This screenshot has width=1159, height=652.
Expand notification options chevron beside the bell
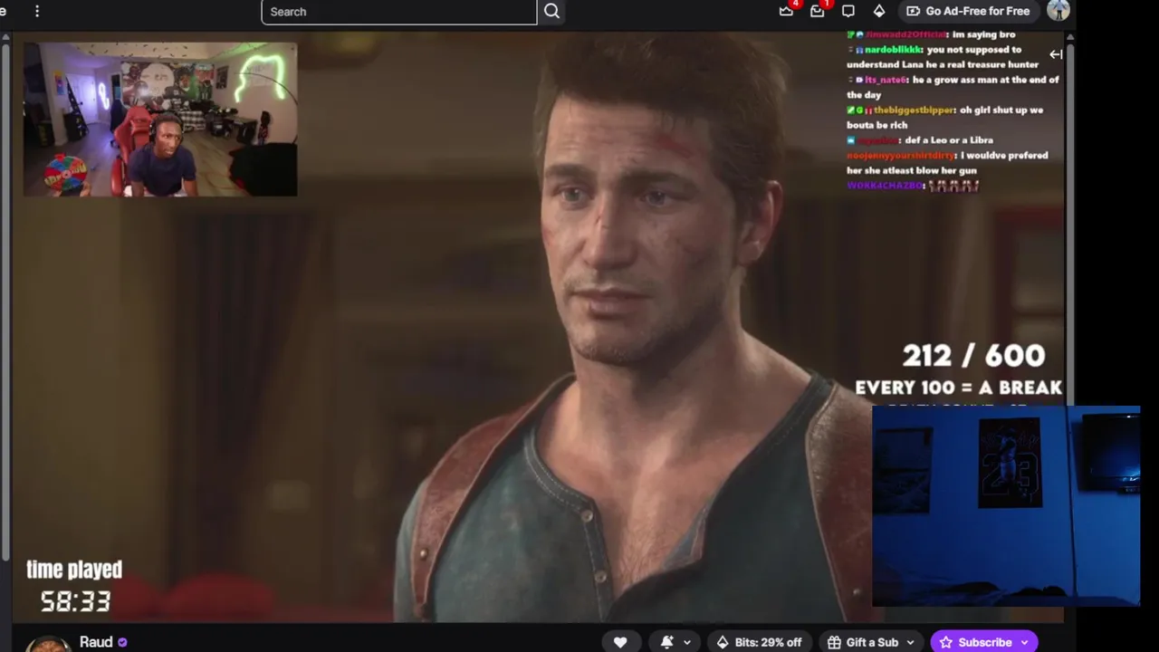tap(687, 642)
